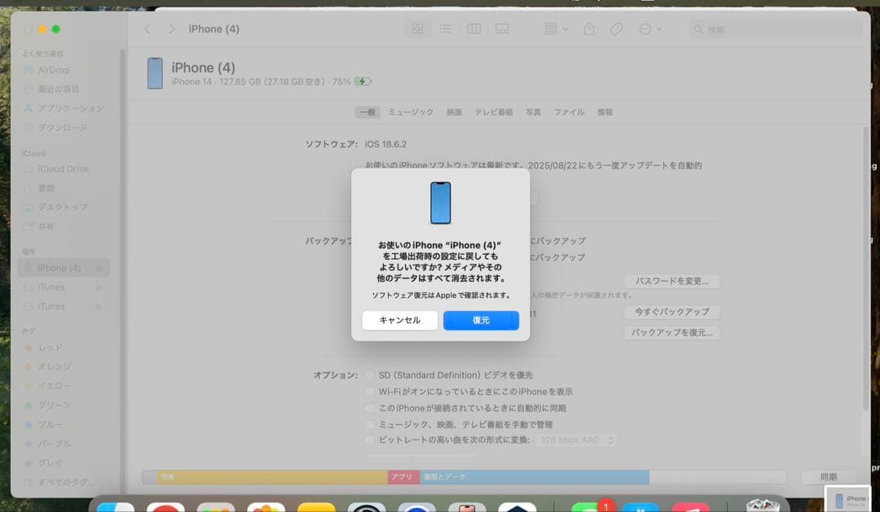This screenshot has height=512, width=880.
Task: Enable ミュージック、映画、テレビ番組を手動で管理
Action: [x=370, y=424]
